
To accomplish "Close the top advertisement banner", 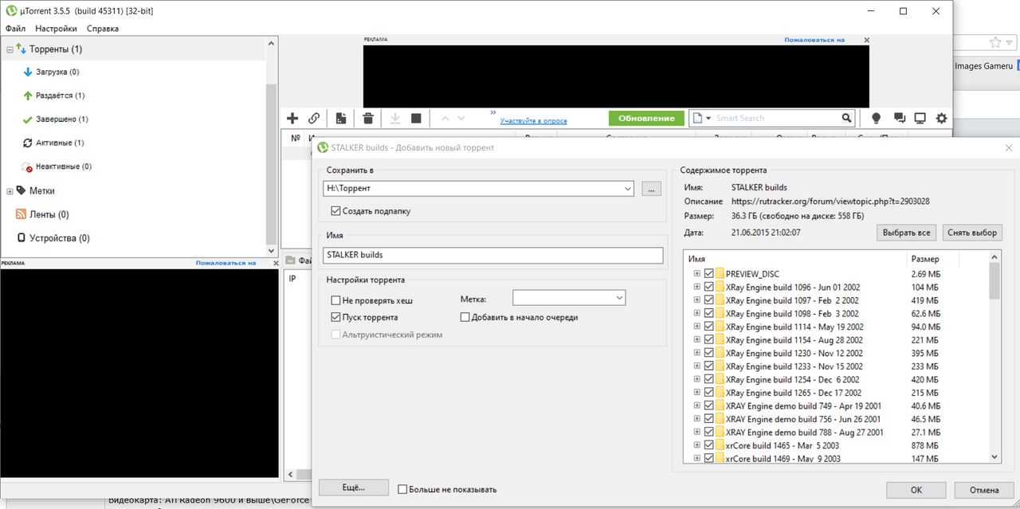I will click(867, 40).
